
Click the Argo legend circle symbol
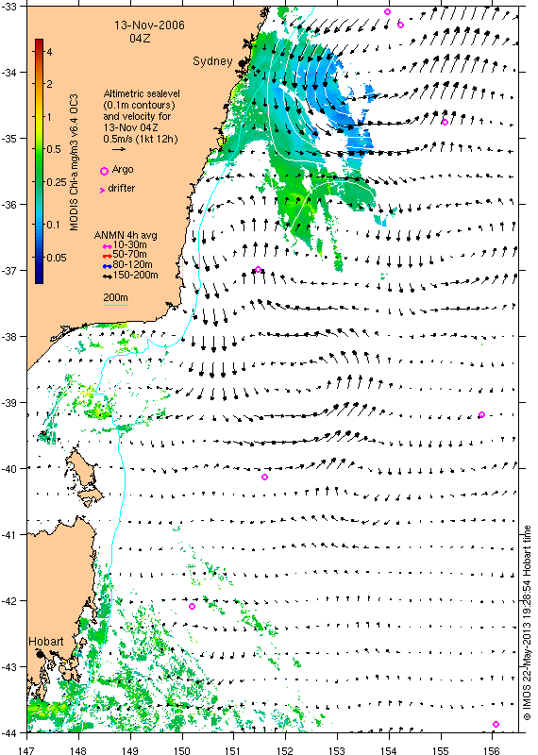coord(104,171)
